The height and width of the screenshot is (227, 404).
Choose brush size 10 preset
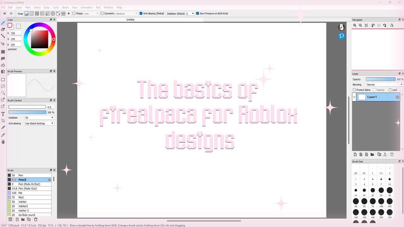(x=389, y=179)
